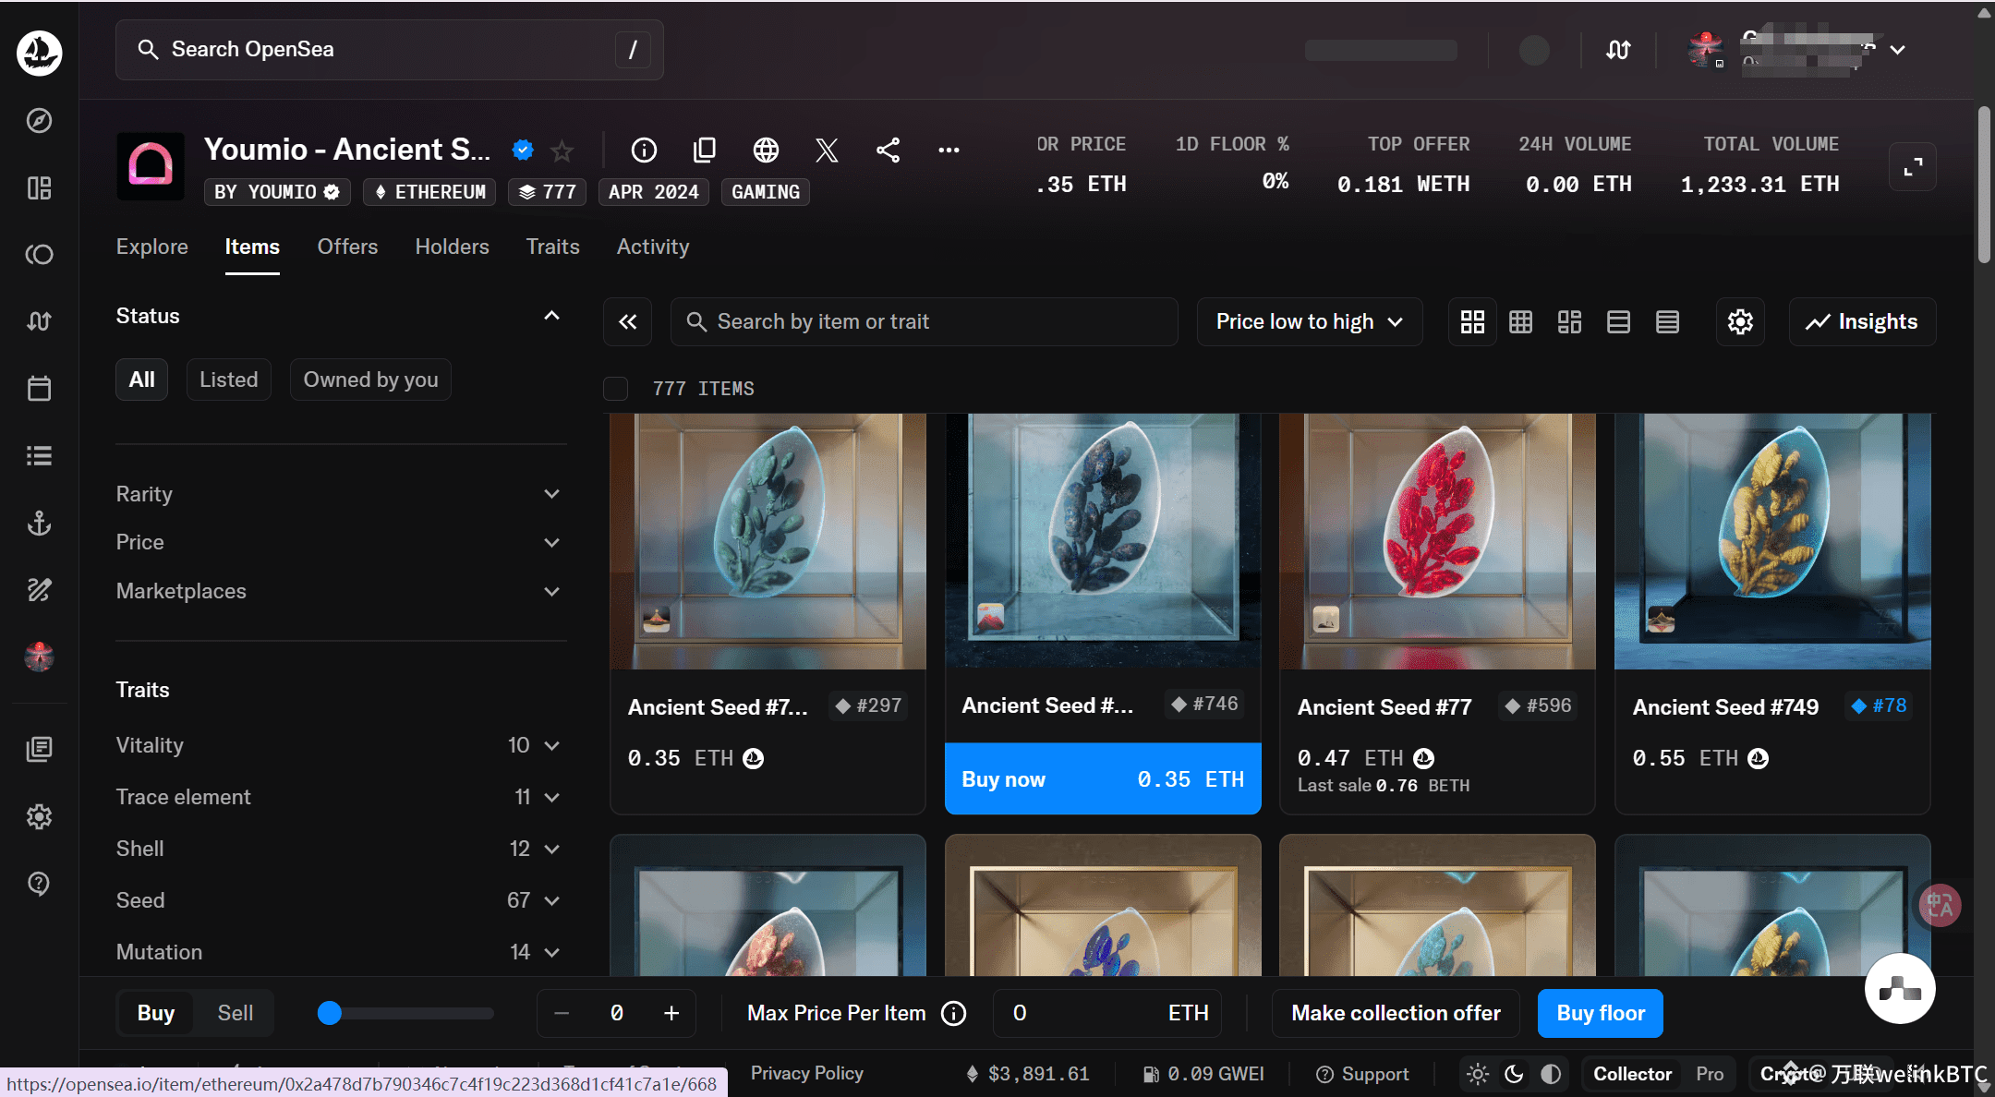The width and height of the screenshot is (1995, 1097).
Task: Click the Search by item or trait field
Action: tap(924, 321)
